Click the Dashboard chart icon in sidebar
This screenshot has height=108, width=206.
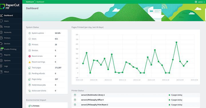1,15
